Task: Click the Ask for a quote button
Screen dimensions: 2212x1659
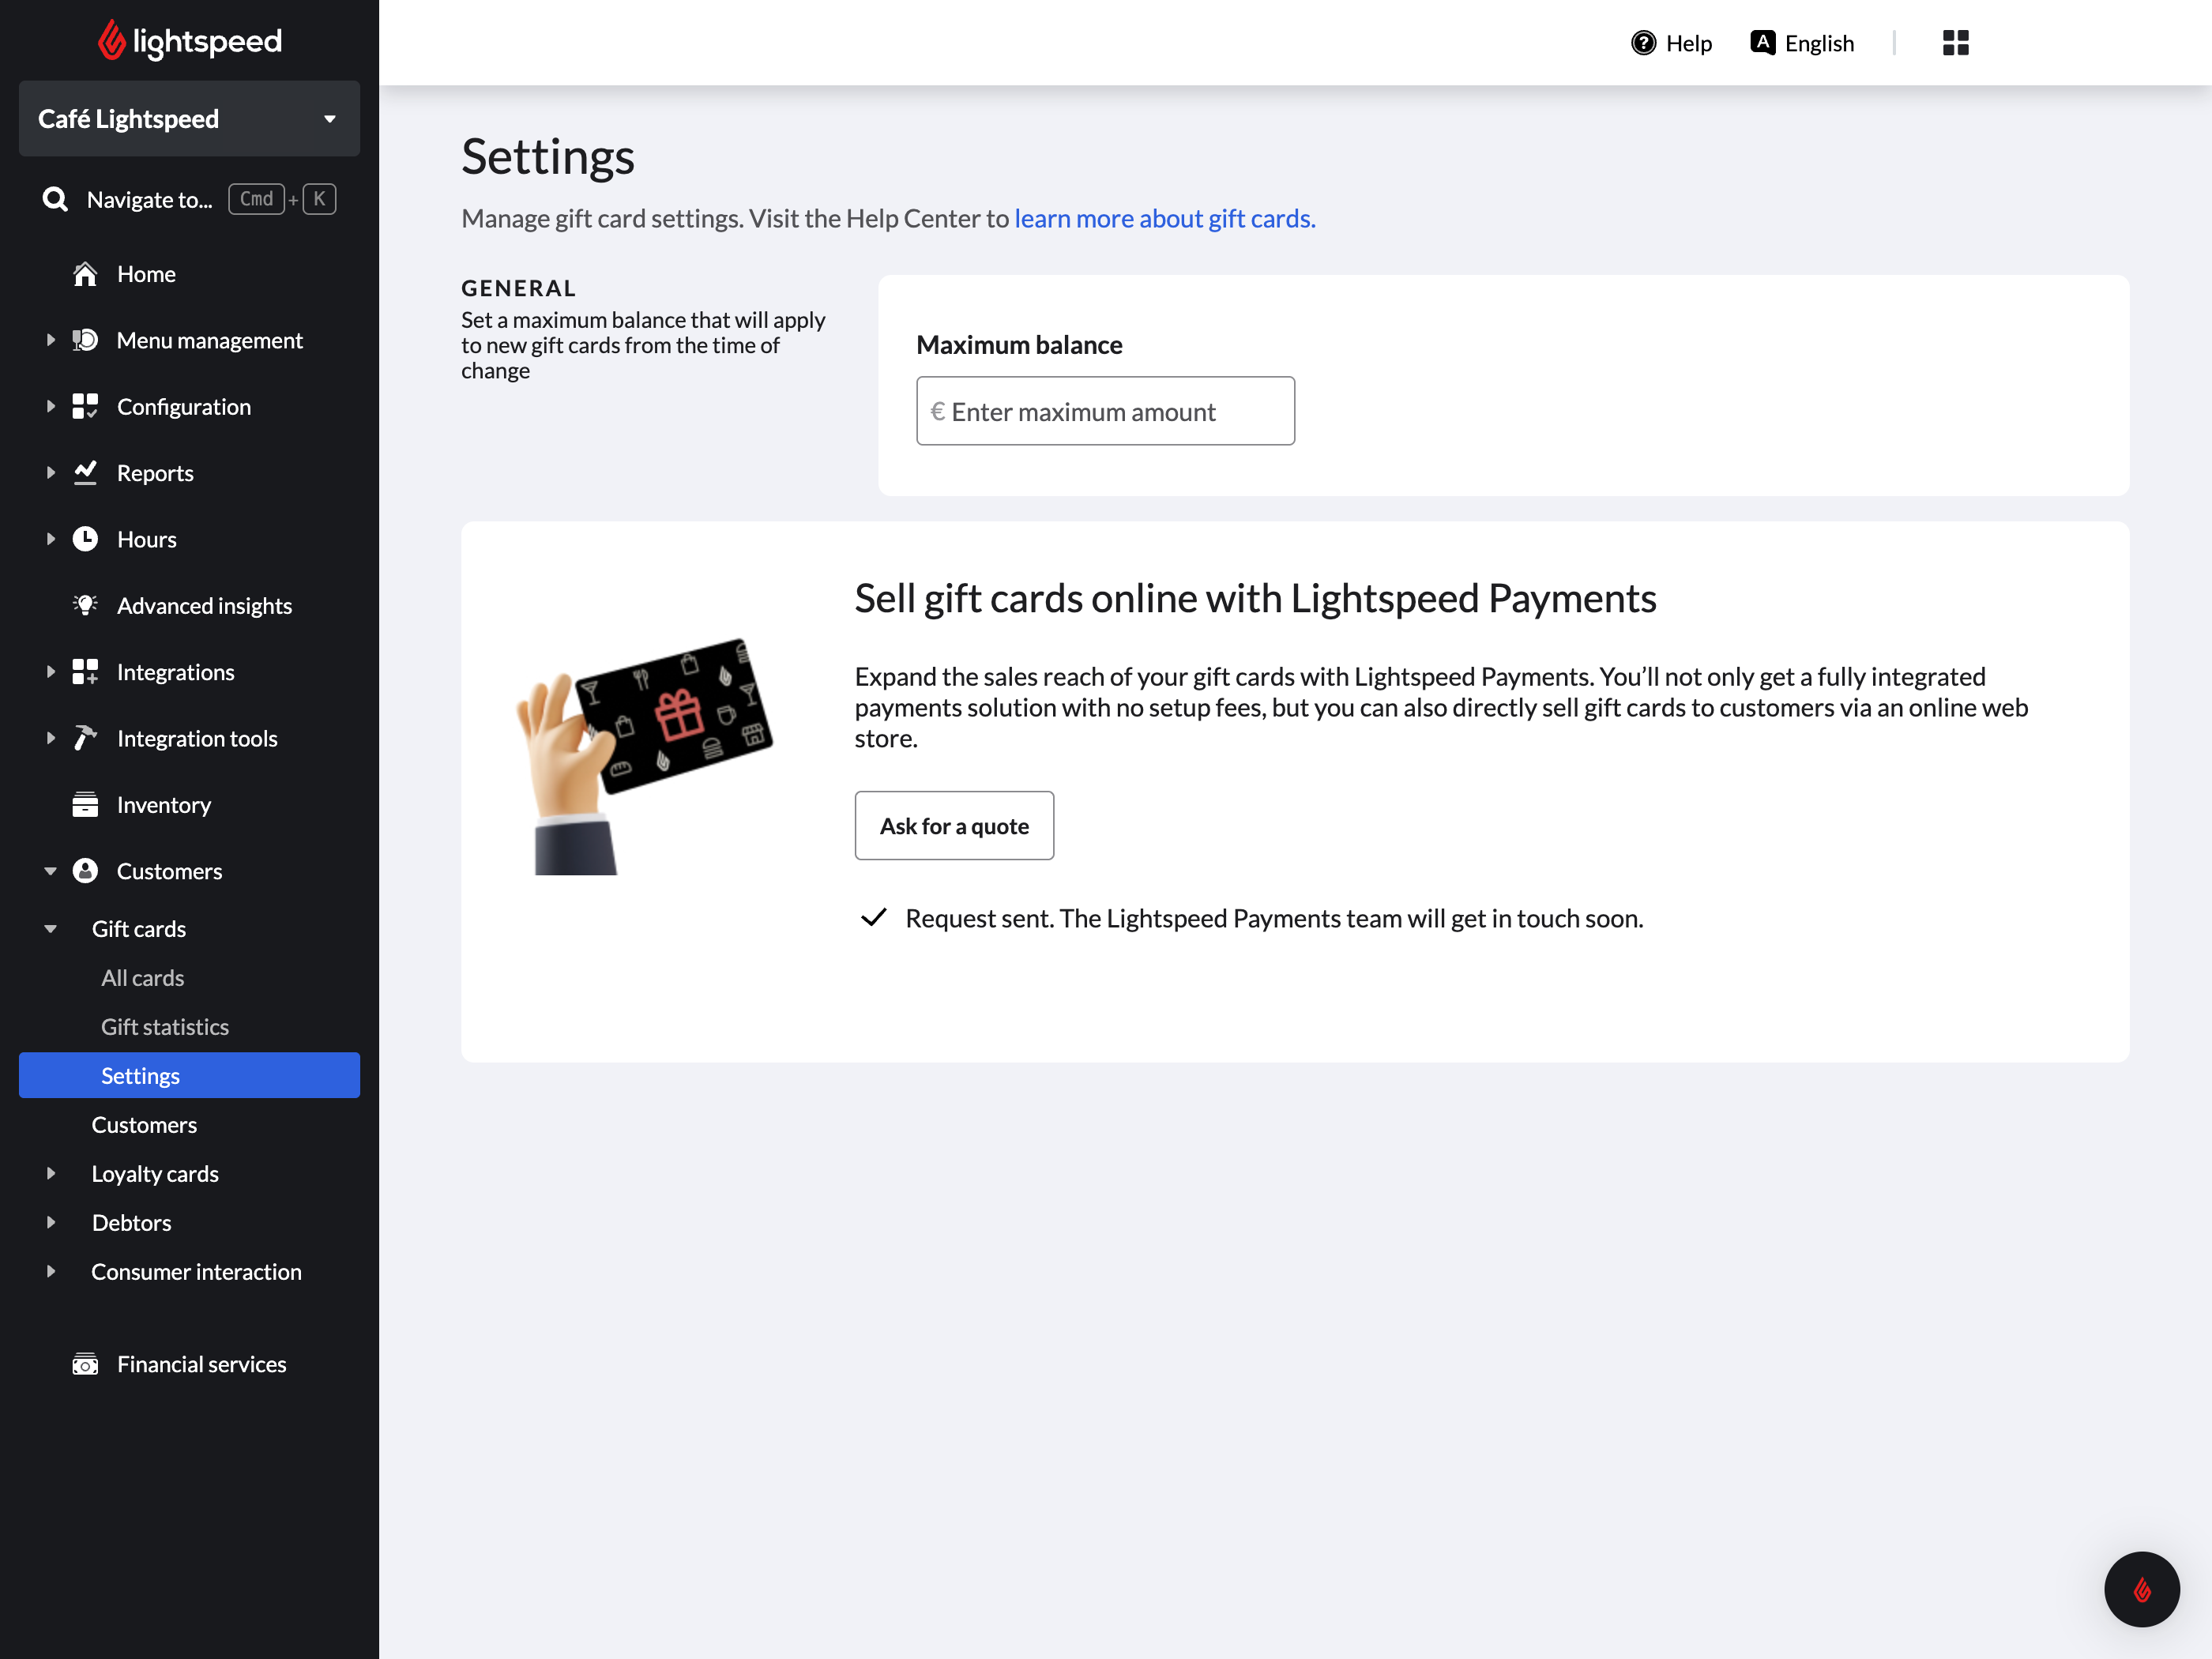Action: pos(953,826)
